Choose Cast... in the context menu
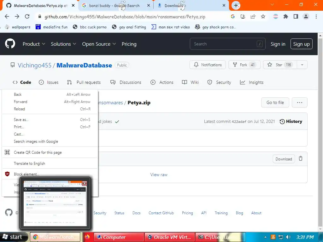The height and width of the screenshot is (242, 323). [50, 134]
